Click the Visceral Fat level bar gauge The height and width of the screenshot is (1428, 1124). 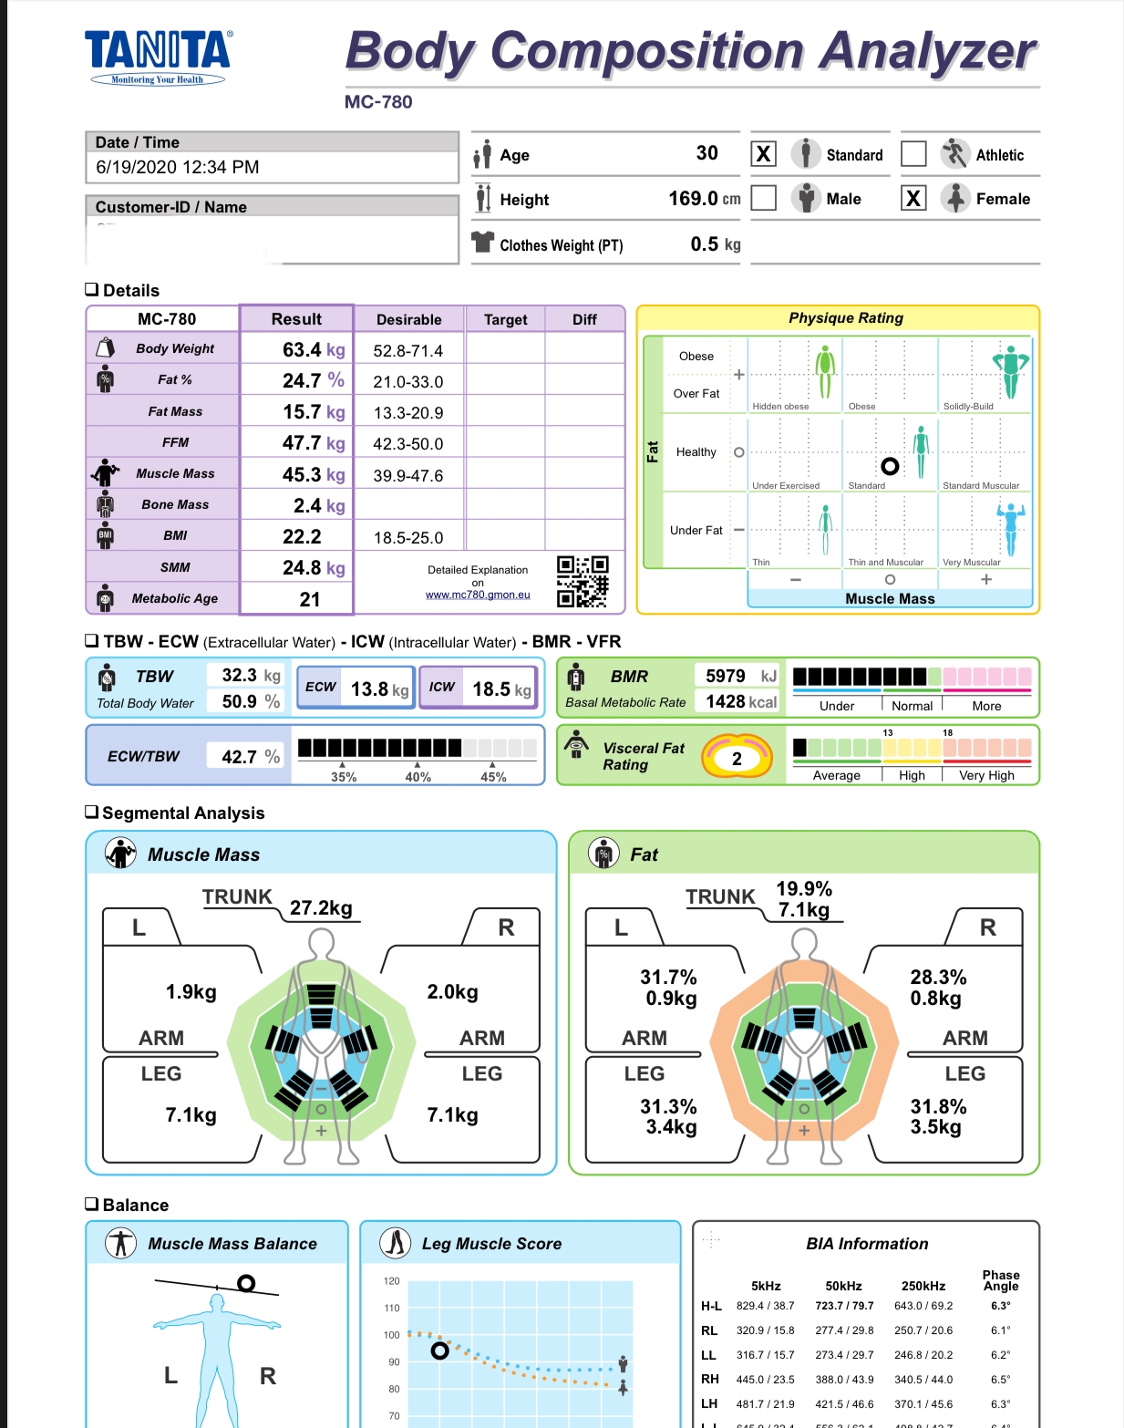[x=912, y=748]
